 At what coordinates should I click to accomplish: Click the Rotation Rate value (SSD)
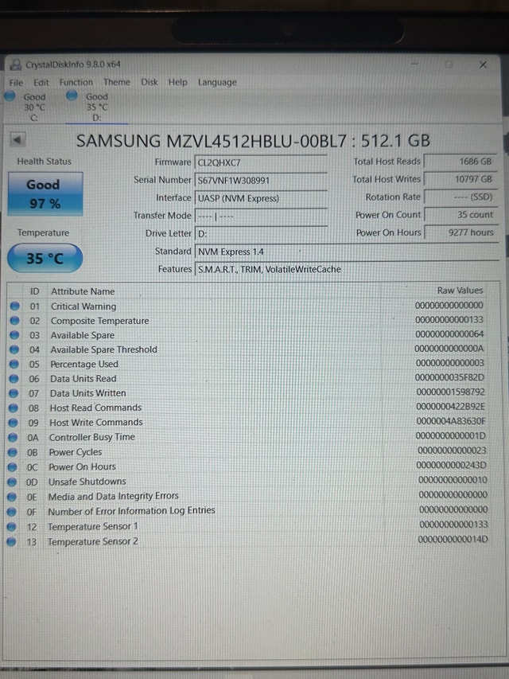click(x=460, y=197)
